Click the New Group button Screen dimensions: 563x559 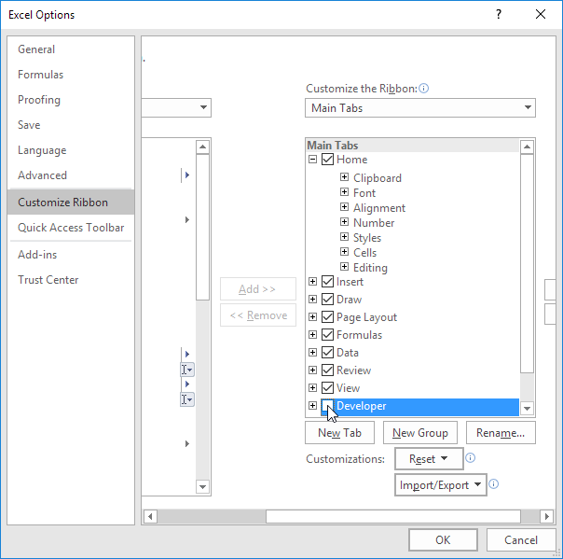click(420, 433)
